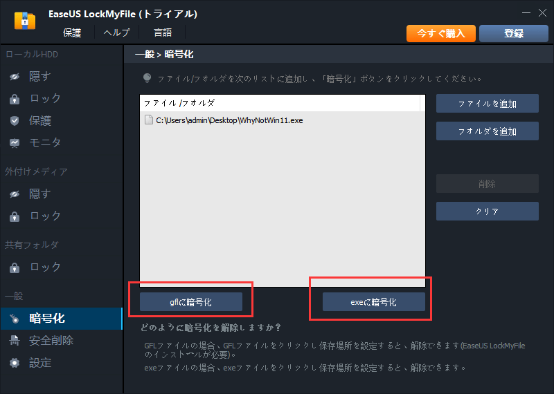Open the ヘルプ menu
This screenshot has width=554, height=394.
[116, 32]
